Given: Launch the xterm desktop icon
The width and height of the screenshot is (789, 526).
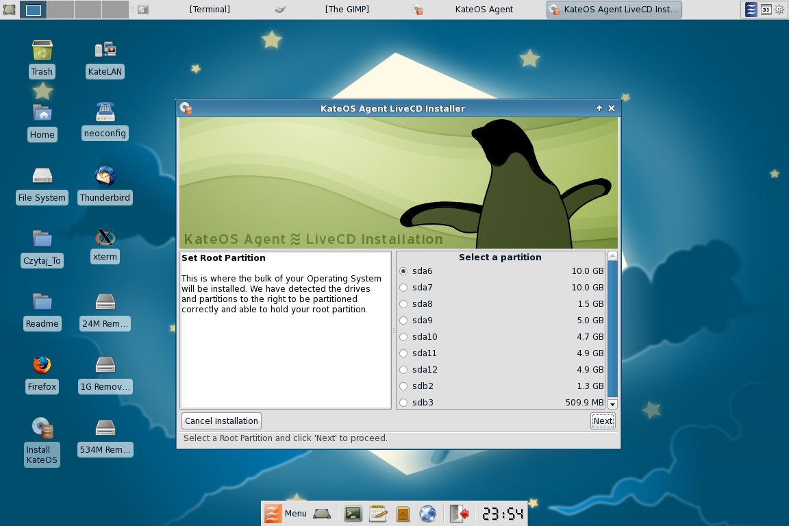Looking at the screenshot, I should (x=105, y=236).
